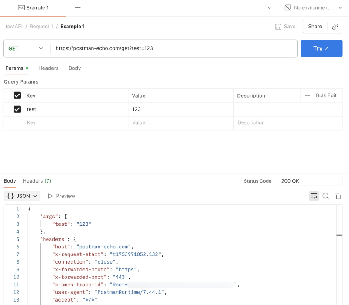349x305 pixels.
Task: Uncheck the test parameter row checkbox
Action: (17, 109)
